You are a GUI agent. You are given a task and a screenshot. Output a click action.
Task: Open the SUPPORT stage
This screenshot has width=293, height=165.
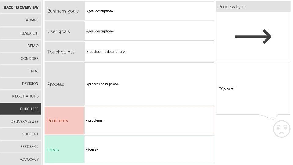[x=21, y=134]
